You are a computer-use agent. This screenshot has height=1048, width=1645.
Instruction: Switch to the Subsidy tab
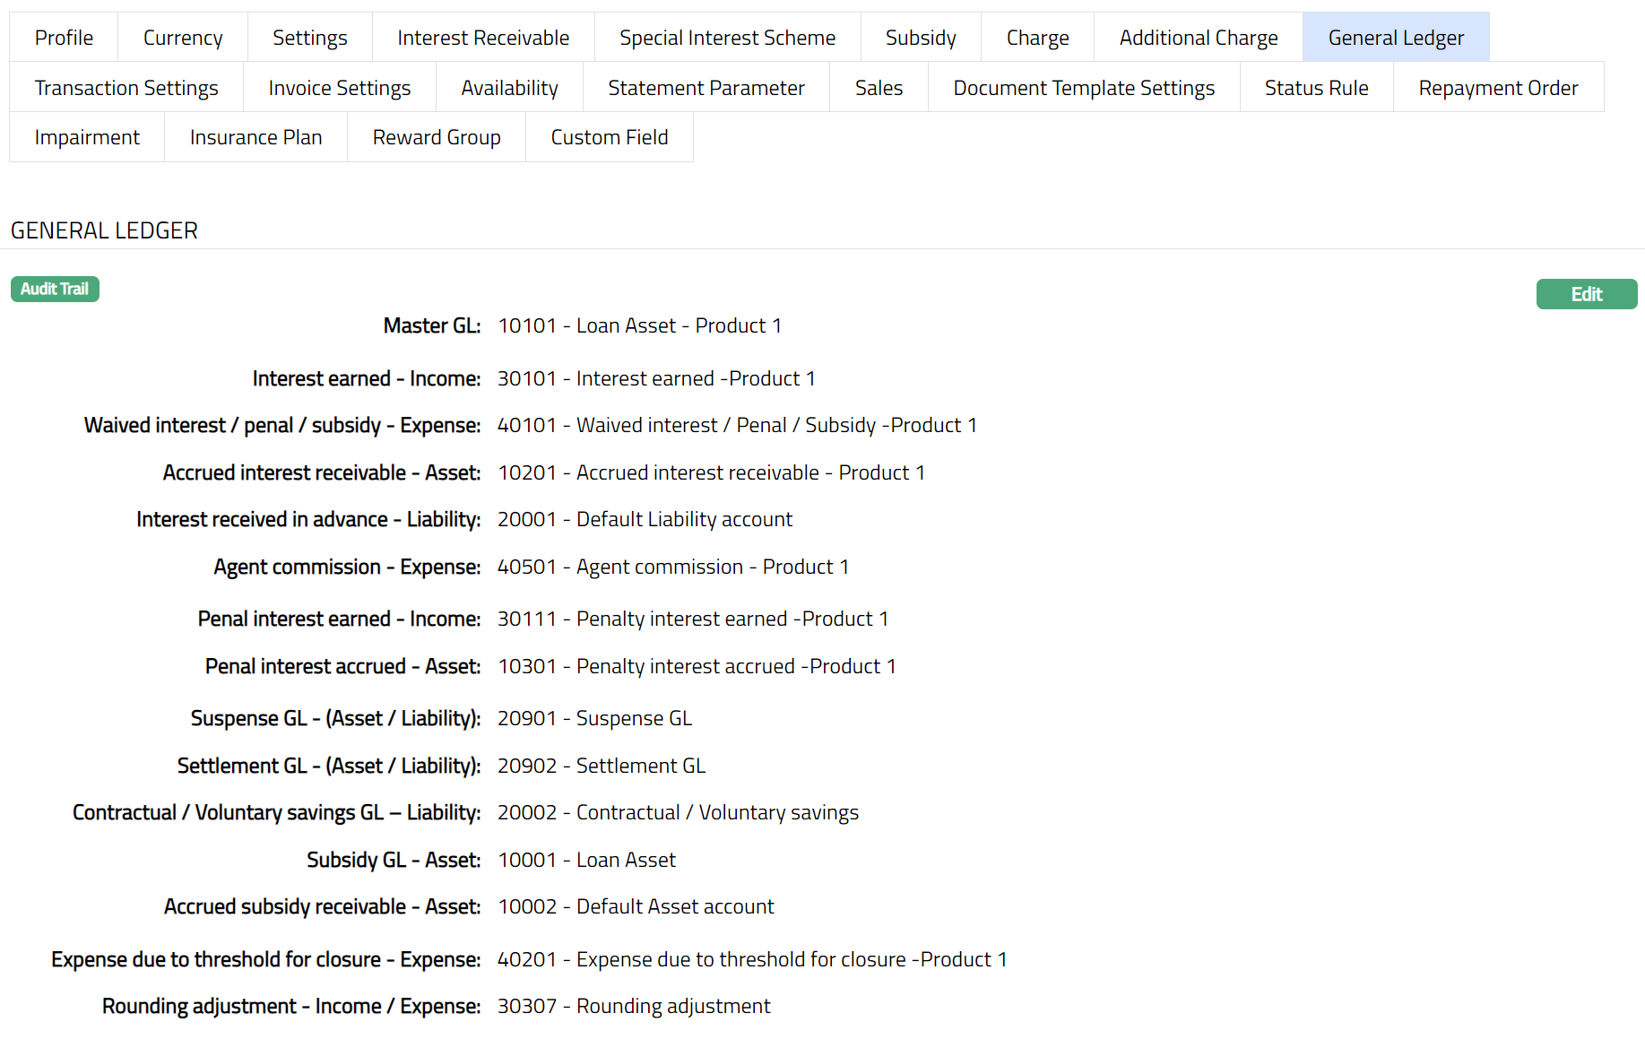click(921, 38)
